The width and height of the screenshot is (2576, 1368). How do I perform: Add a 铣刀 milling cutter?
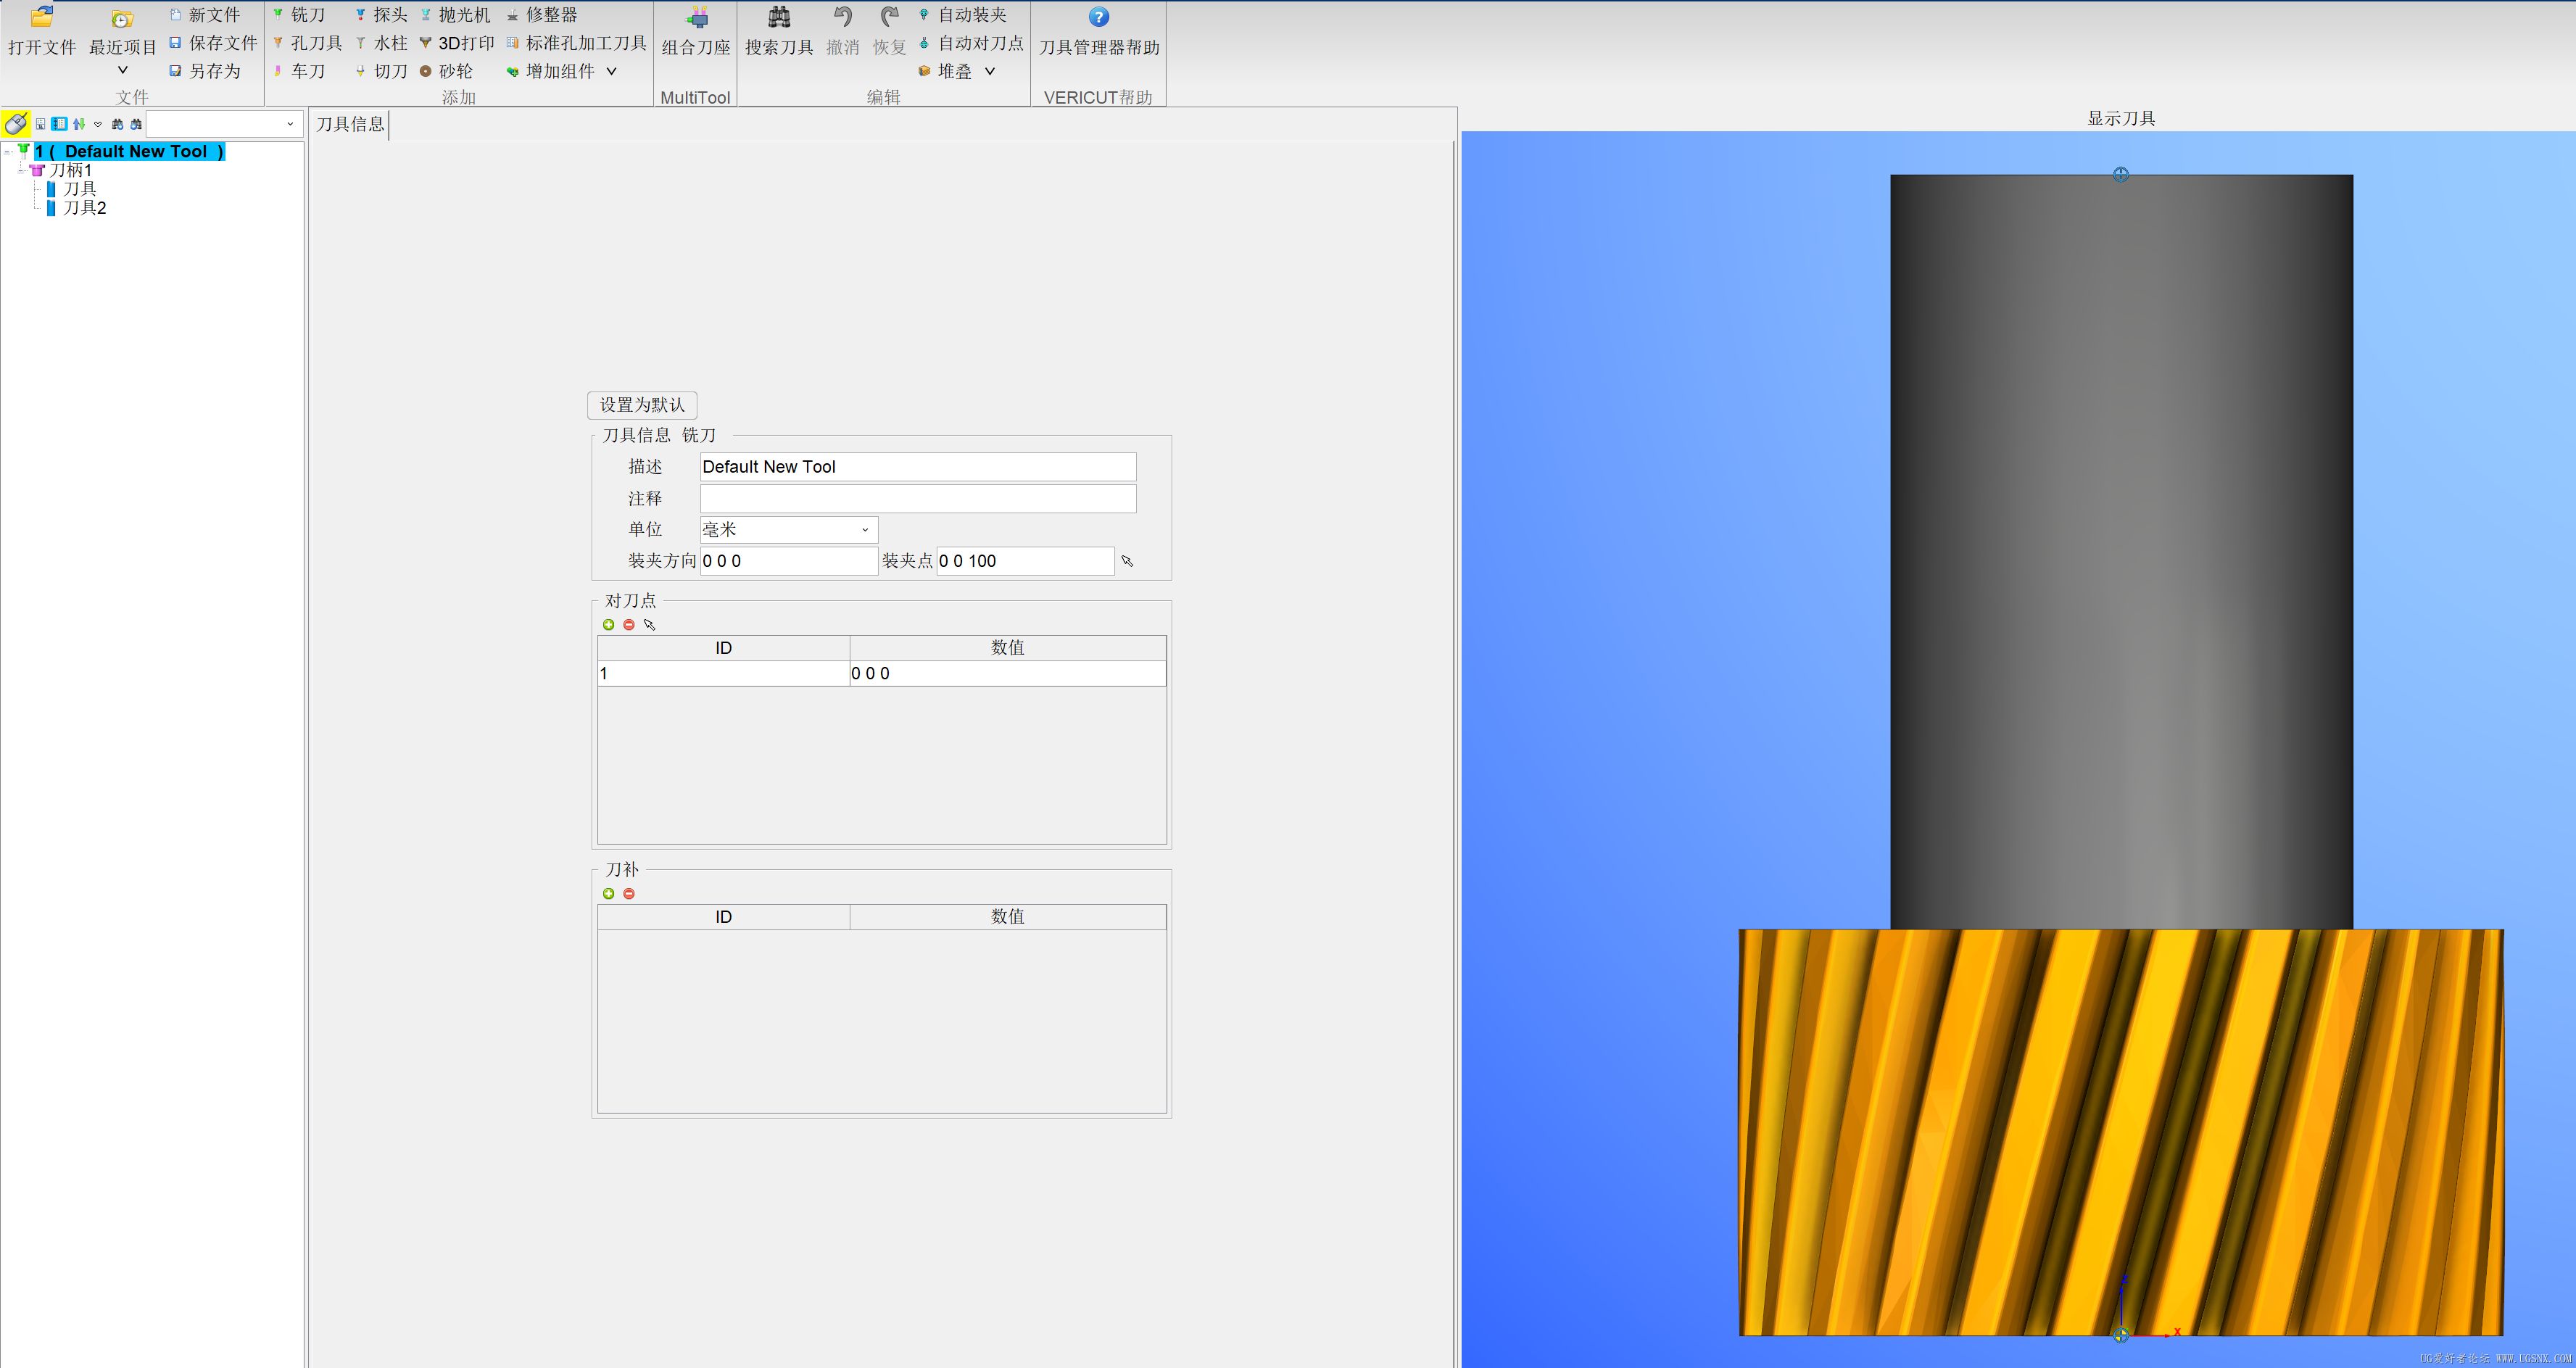299,15
